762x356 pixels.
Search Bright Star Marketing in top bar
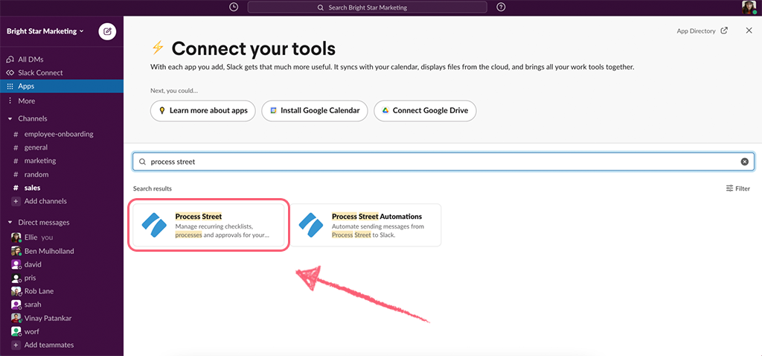tap(367, 7)
